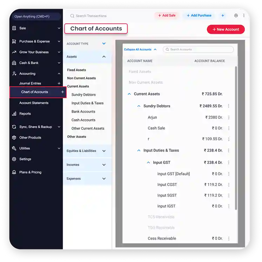Click the Reports bar chart icon

tap(14, 114)
